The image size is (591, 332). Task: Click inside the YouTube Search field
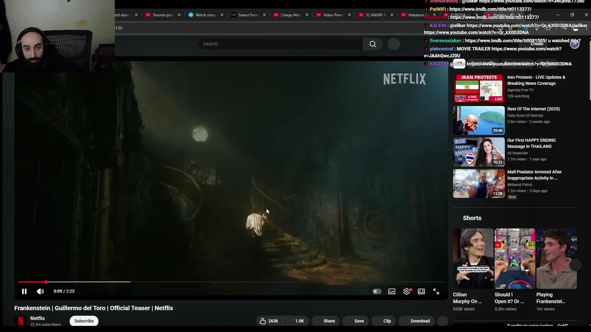(281, 44)
